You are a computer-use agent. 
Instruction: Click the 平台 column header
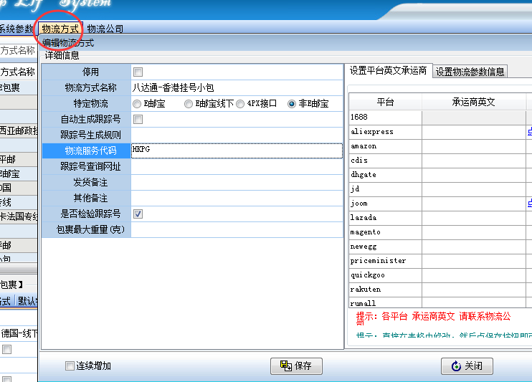386,102
